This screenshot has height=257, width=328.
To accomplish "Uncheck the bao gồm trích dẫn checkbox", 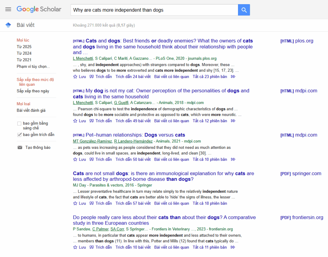I will (19, 135).
